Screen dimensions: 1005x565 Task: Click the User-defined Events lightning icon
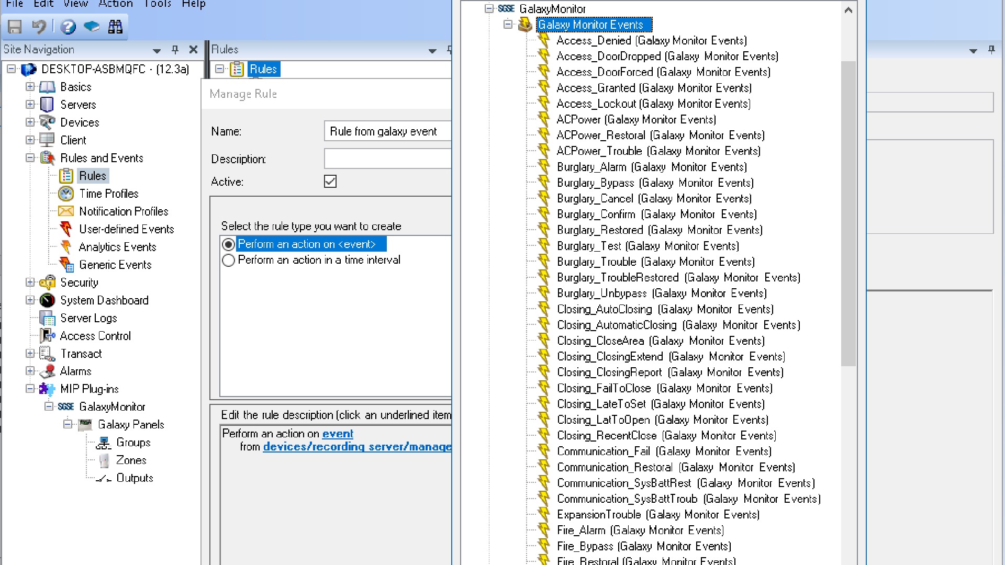point(66,229)
